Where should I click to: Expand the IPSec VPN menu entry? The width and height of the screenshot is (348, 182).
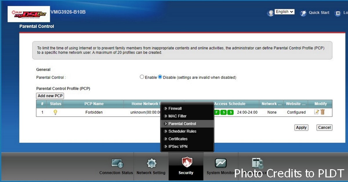pos(177,146)
